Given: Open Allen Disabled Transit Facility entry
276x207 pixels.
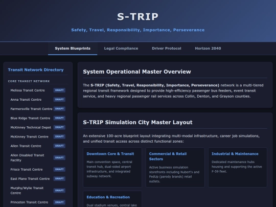Looking at the screenshot, I should pyautogui.click(x=38, y=158).
